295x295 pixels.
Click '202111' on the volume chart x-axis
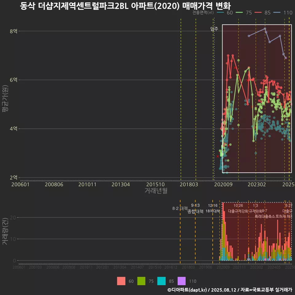click(x=239, y=267)
